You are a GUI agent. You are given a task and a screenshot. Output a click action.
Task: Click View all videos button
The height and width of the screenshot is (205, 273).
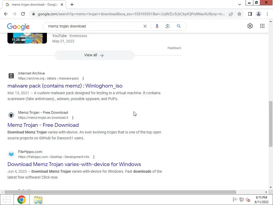(94, 55)
